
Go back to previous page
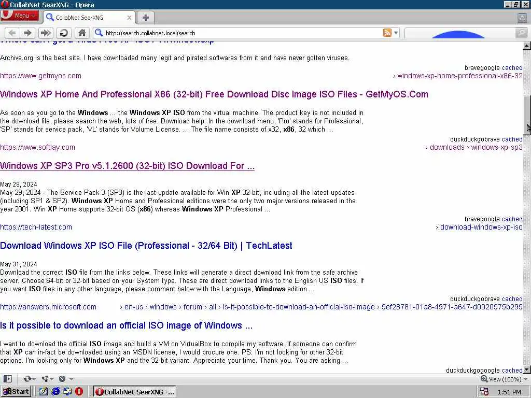[12, 33]
